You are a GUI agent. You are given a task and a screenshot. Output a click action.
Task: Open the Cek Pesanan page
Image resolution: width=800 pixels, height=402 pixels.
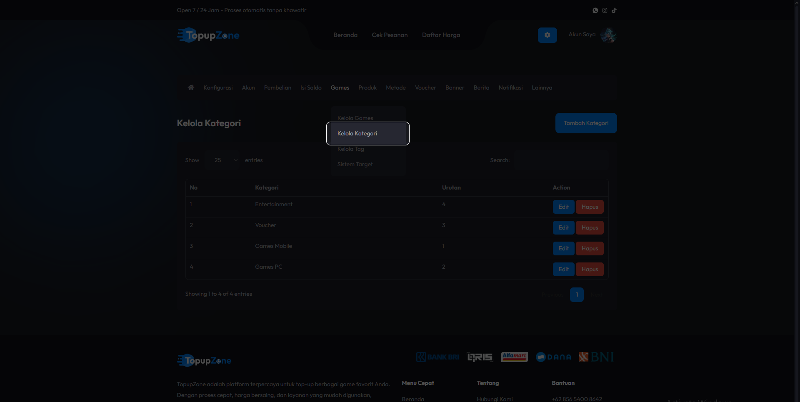pyautogui.click(x=390, y=35)
